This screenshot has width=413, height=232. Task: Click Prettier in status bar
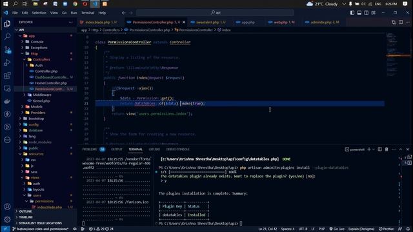click(386, 229)
